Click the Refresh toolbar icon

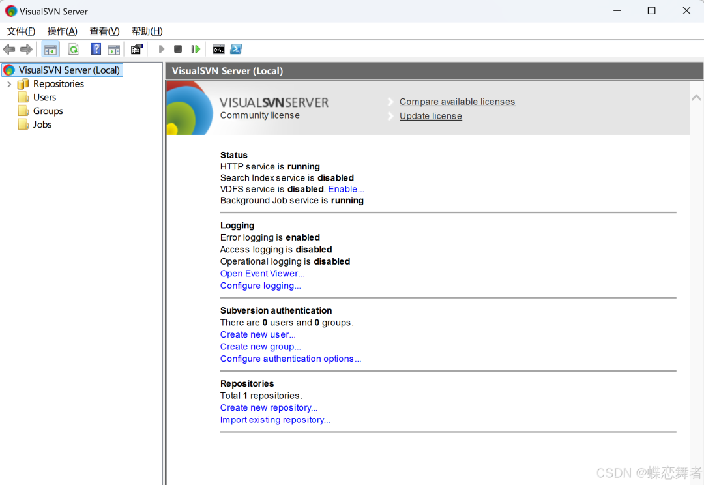[x=73, y=49]
